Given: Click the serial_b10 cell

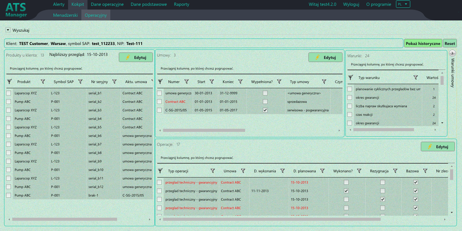Looking at the screenshot, I should point(104,170).
